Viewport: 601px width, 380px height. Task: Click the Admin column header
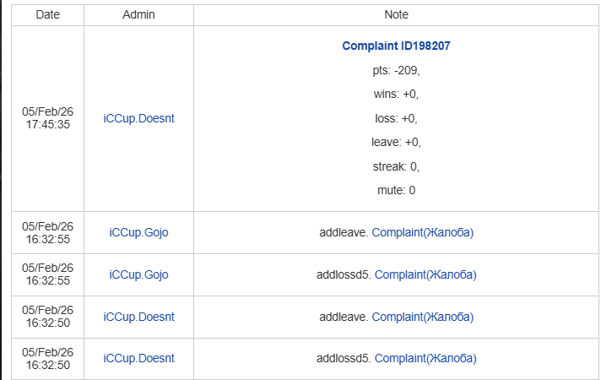138,14
